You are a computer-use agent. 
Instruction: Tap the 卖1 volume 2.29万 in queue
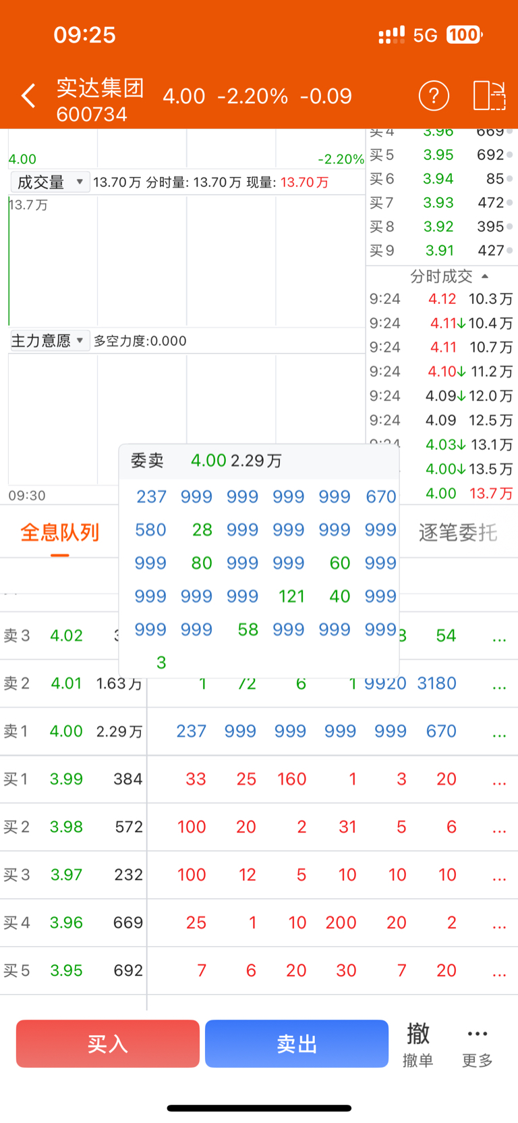(x=119, y=731)
